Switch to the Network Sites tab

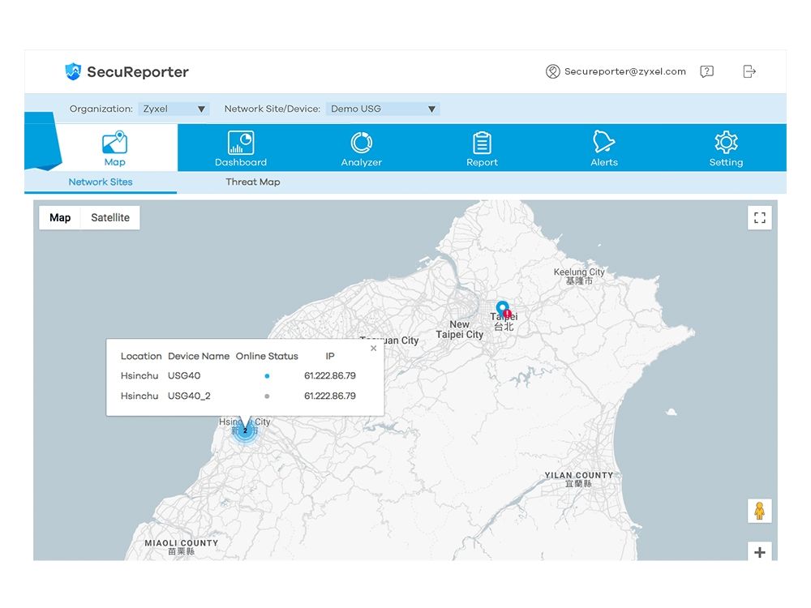point(101,182)
